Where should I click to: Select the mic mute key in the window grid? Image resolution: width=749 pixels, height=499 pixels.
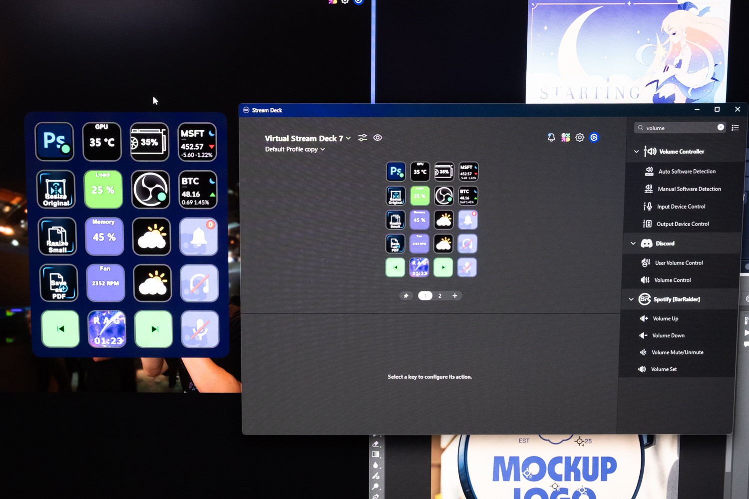(467, 267)
